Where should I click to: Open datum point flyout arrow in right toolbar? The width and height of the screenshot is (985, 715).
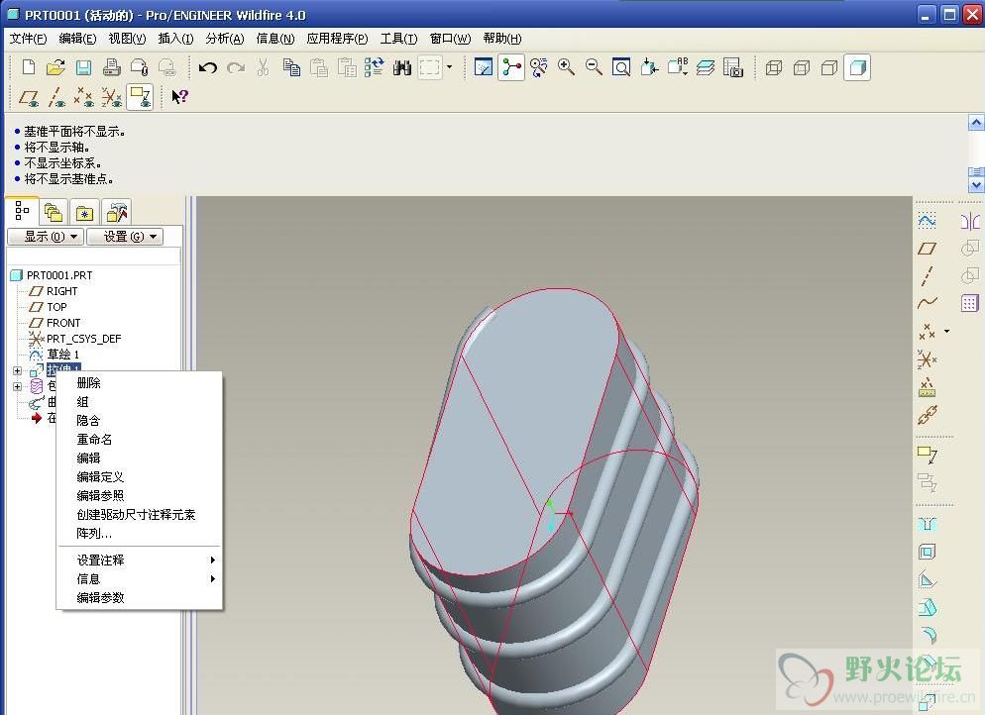947,331
